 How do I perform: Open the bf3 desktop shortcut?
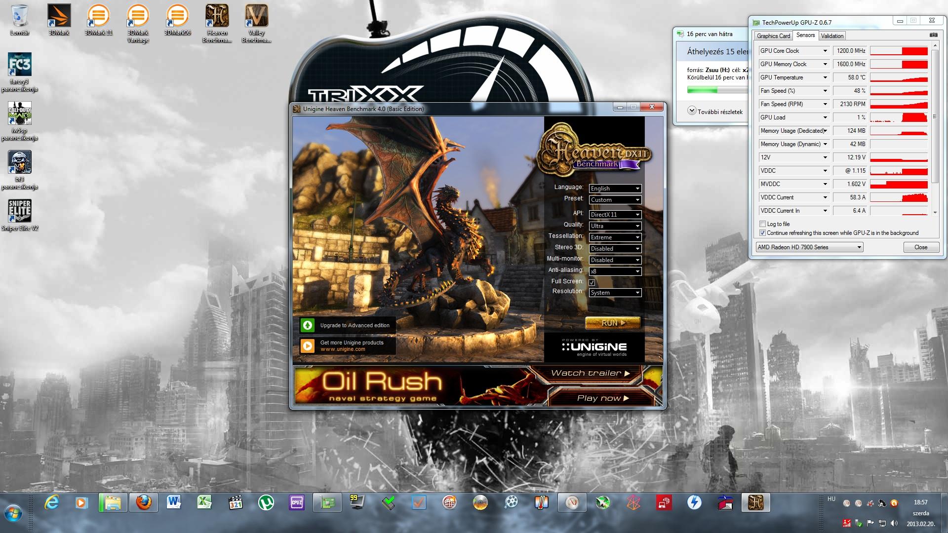[20, 170]
